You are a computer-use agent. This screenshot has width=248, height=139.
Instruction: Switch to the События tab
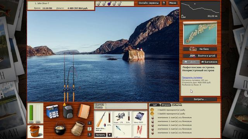click(x=177, y=105)
